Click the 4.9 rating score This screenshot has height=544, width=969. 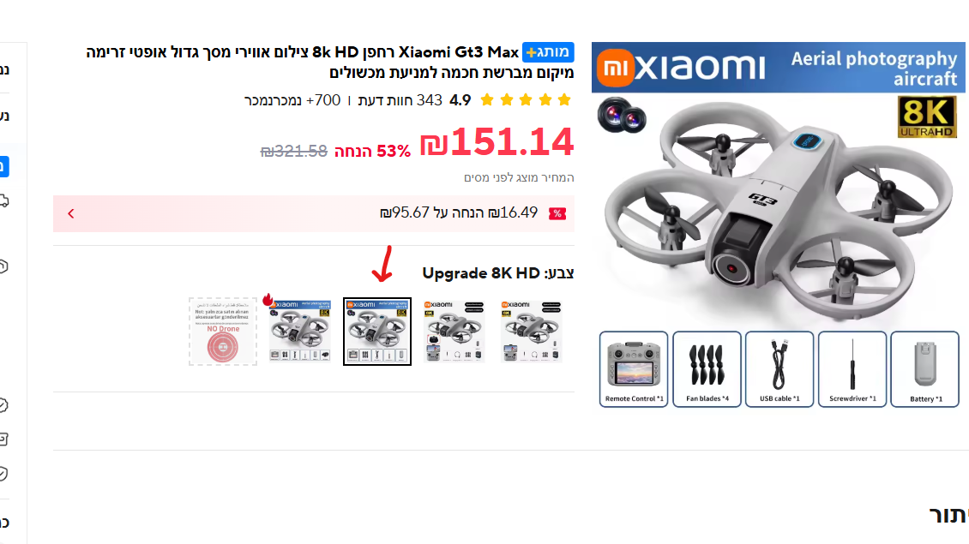pyautogui.click(x=460, y=100)
